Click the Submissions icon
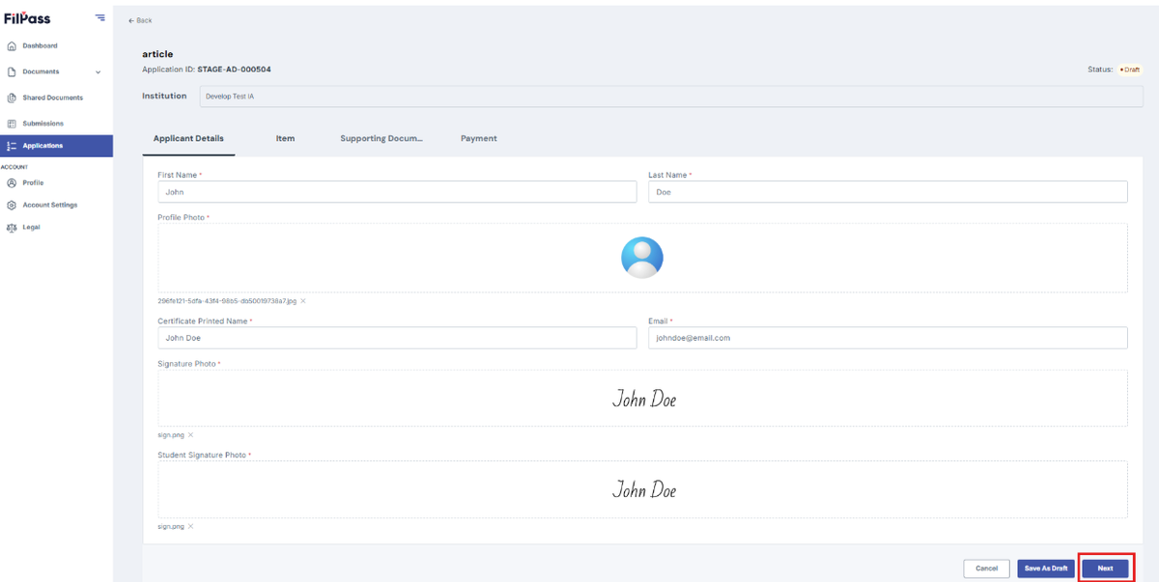This screenshot has height=582, width=1159. coord(12,124)
